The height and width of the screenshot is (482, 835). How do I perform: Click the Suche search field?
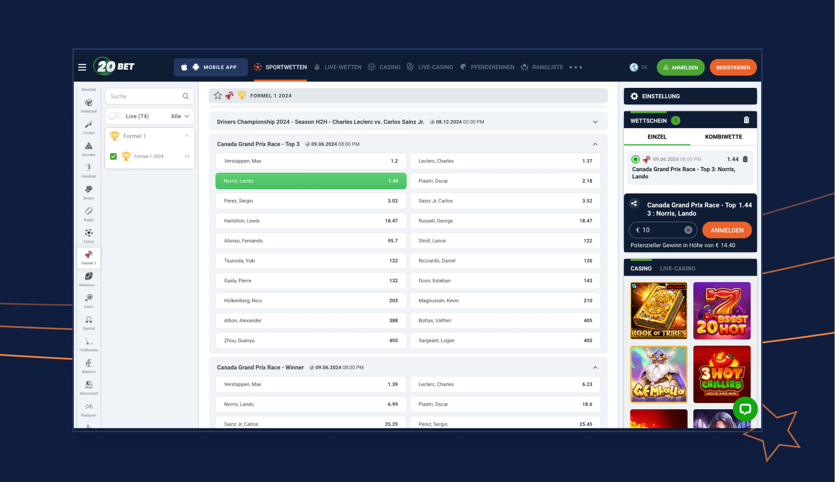(x=150, y=96)
